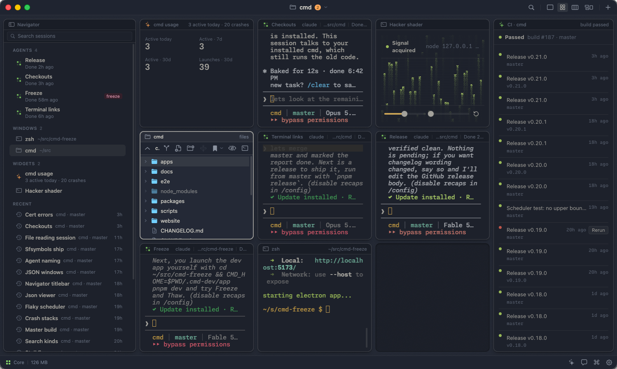Viewport: 617px width, 369px height.
Task: Expand the apps folder
Action: pos(146,161)
